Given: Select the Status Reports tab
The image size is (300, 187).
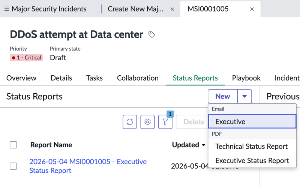Looking at the screenshot, I should click(195, 78).
